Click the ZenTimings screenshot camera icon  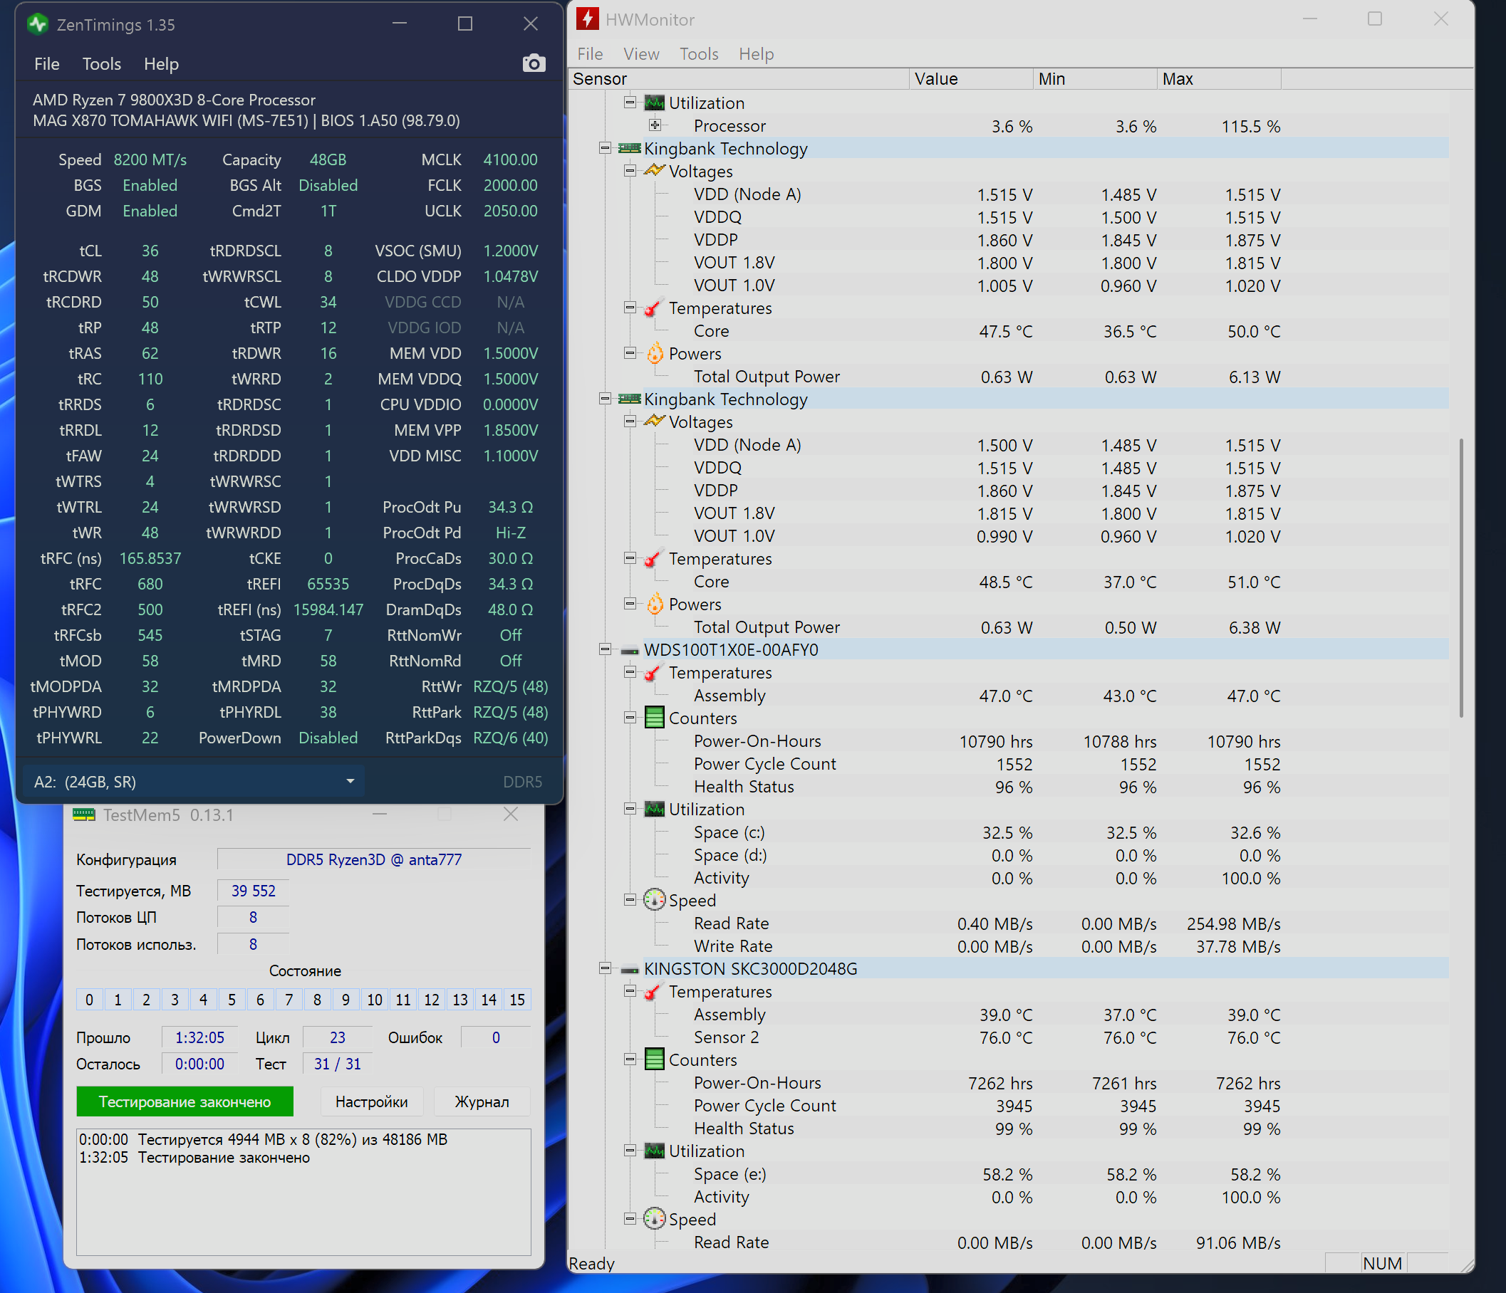(x=534, y=63)
